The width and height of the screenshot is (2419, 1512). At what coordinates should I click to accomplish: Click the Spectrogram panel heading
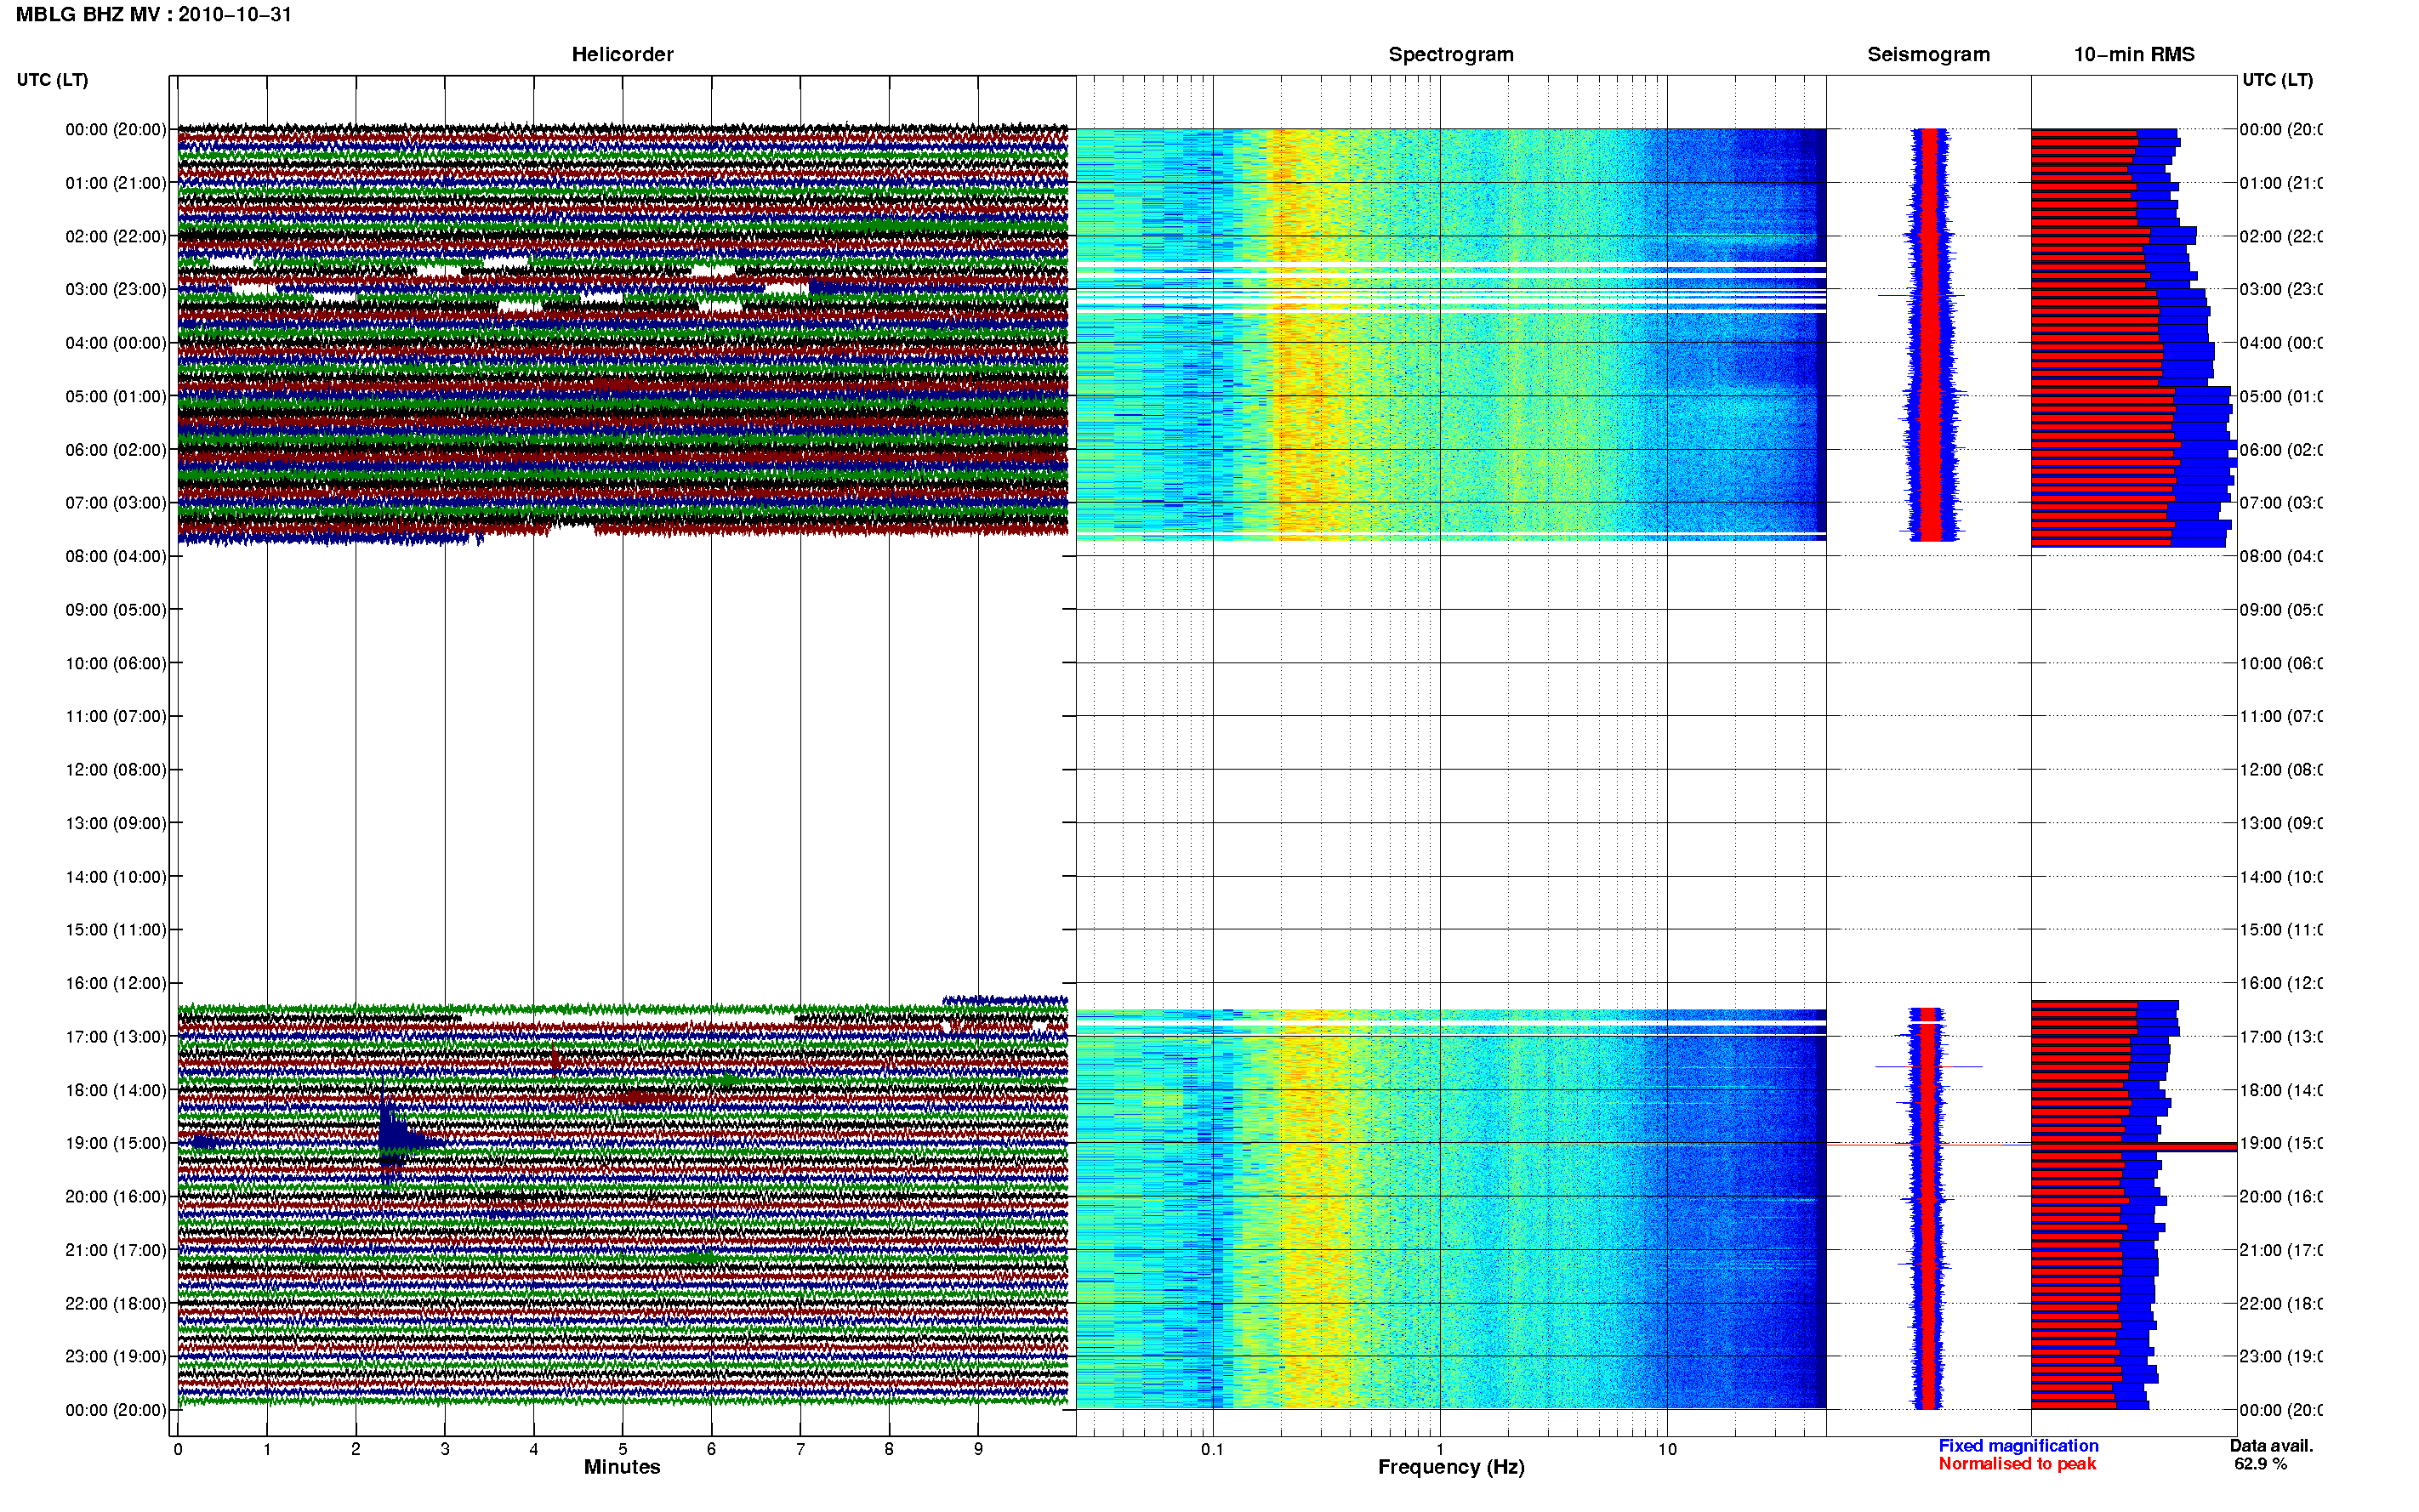click(1450, 54)
